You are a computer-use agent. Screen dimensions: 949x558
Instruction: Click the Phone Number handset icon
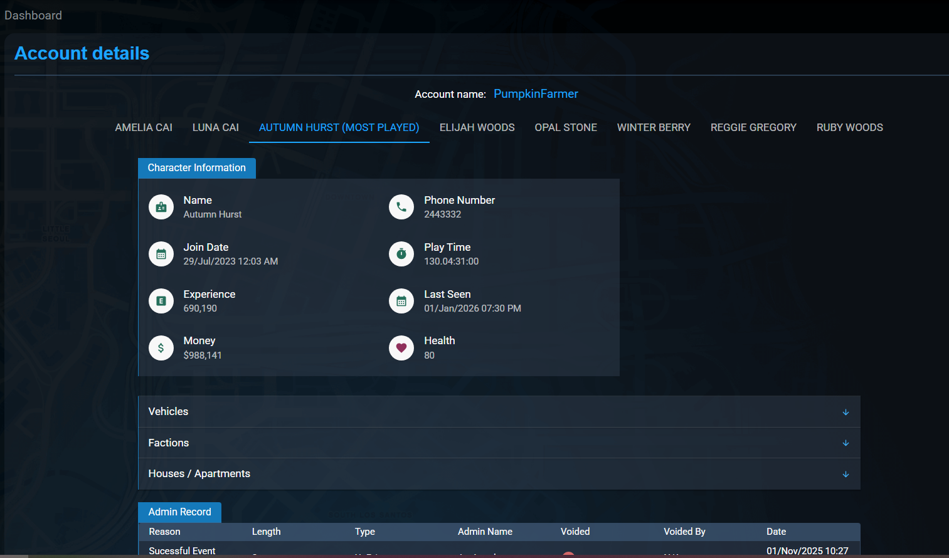(x=401, y=207)
